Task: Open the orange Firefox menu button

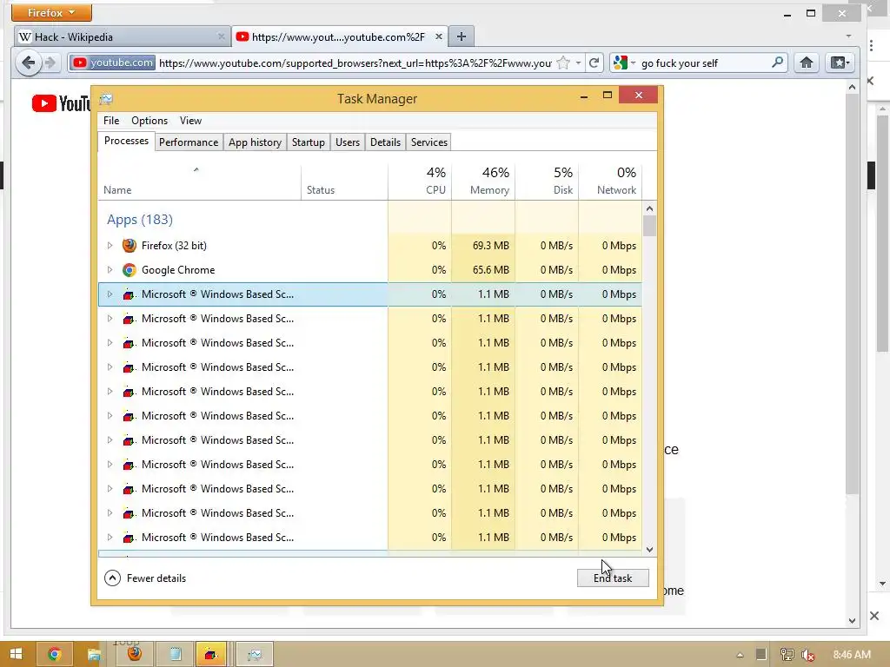Action: tap(51, 12)
